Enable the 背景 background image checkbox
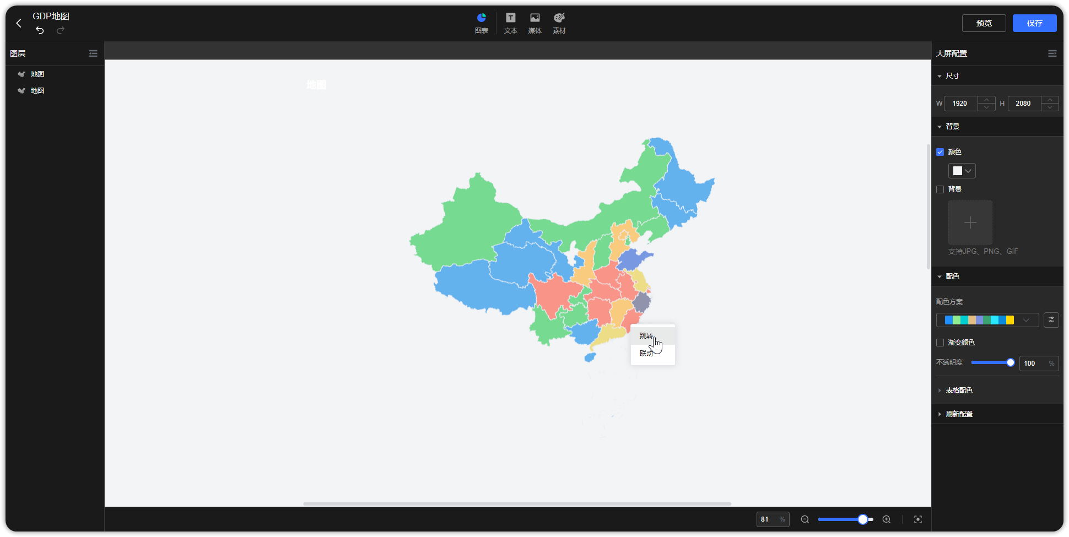The width and height of the screenshot is (1069, 537). tap(940, 189)
